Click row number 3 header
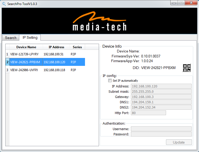The height and width of the screenshot is (152, 199). point(7,70)
